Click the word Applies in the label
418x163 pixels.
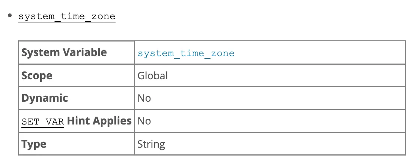110,121
